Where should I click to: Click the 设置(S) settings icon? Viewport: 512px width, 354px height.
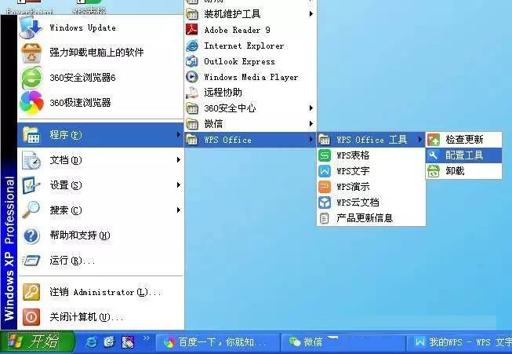tap(31, 185)
